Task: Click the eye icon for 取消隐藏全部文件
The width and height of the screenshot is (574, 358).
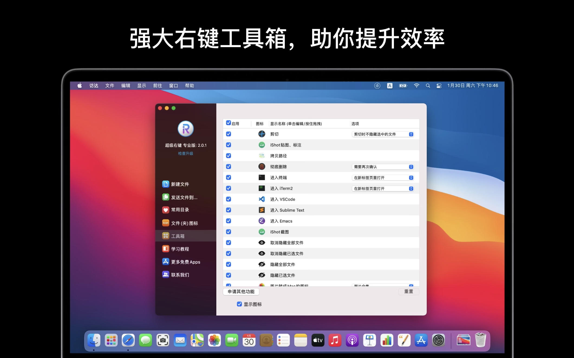Action: 262,243
